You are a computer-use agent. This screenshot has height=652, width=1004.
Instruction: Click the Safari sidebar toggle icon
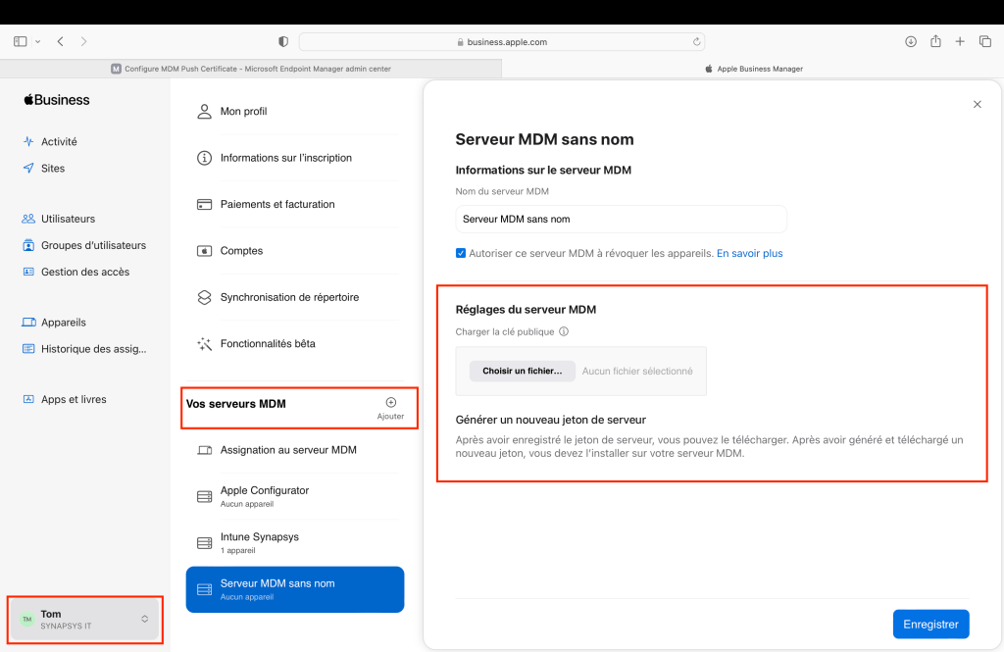tap(20, 41)
